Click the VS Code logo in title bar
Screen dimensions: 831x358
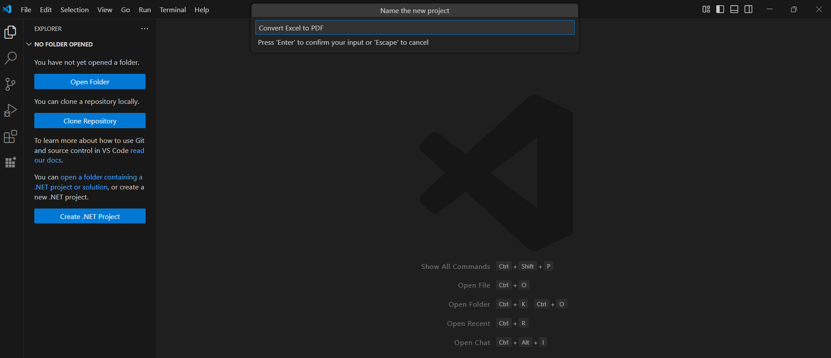(x=7, y=9)
